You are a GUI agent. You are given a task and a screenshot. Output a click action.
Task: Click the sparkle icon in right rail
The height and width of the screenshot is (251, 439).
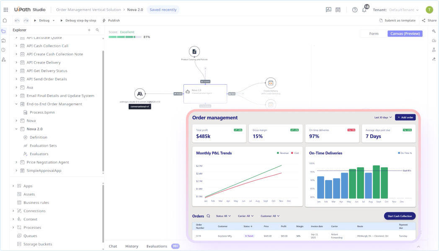[434, 59]
